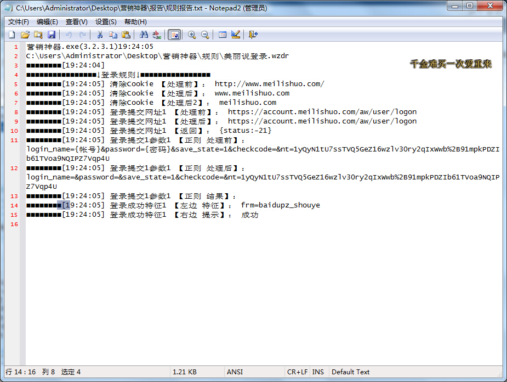Open the Replace tool icon
The image size is (507, 382).
pyautogui.click(x=157, y=35)
